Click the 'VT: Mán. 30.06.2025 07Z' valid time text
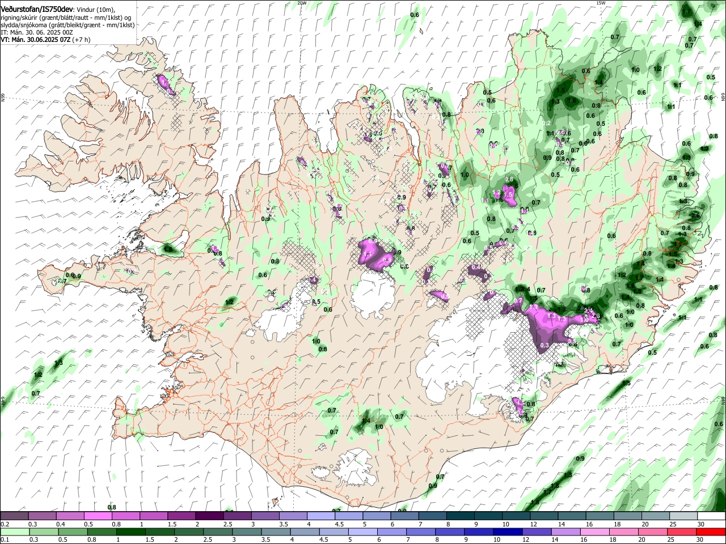726x544 pixels. click(35, 40)
